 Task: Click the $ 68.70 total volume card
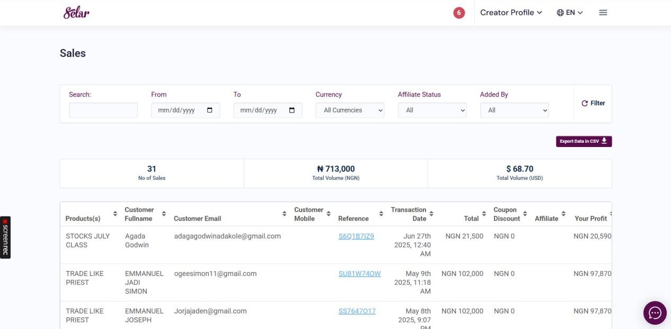point(519,174)
